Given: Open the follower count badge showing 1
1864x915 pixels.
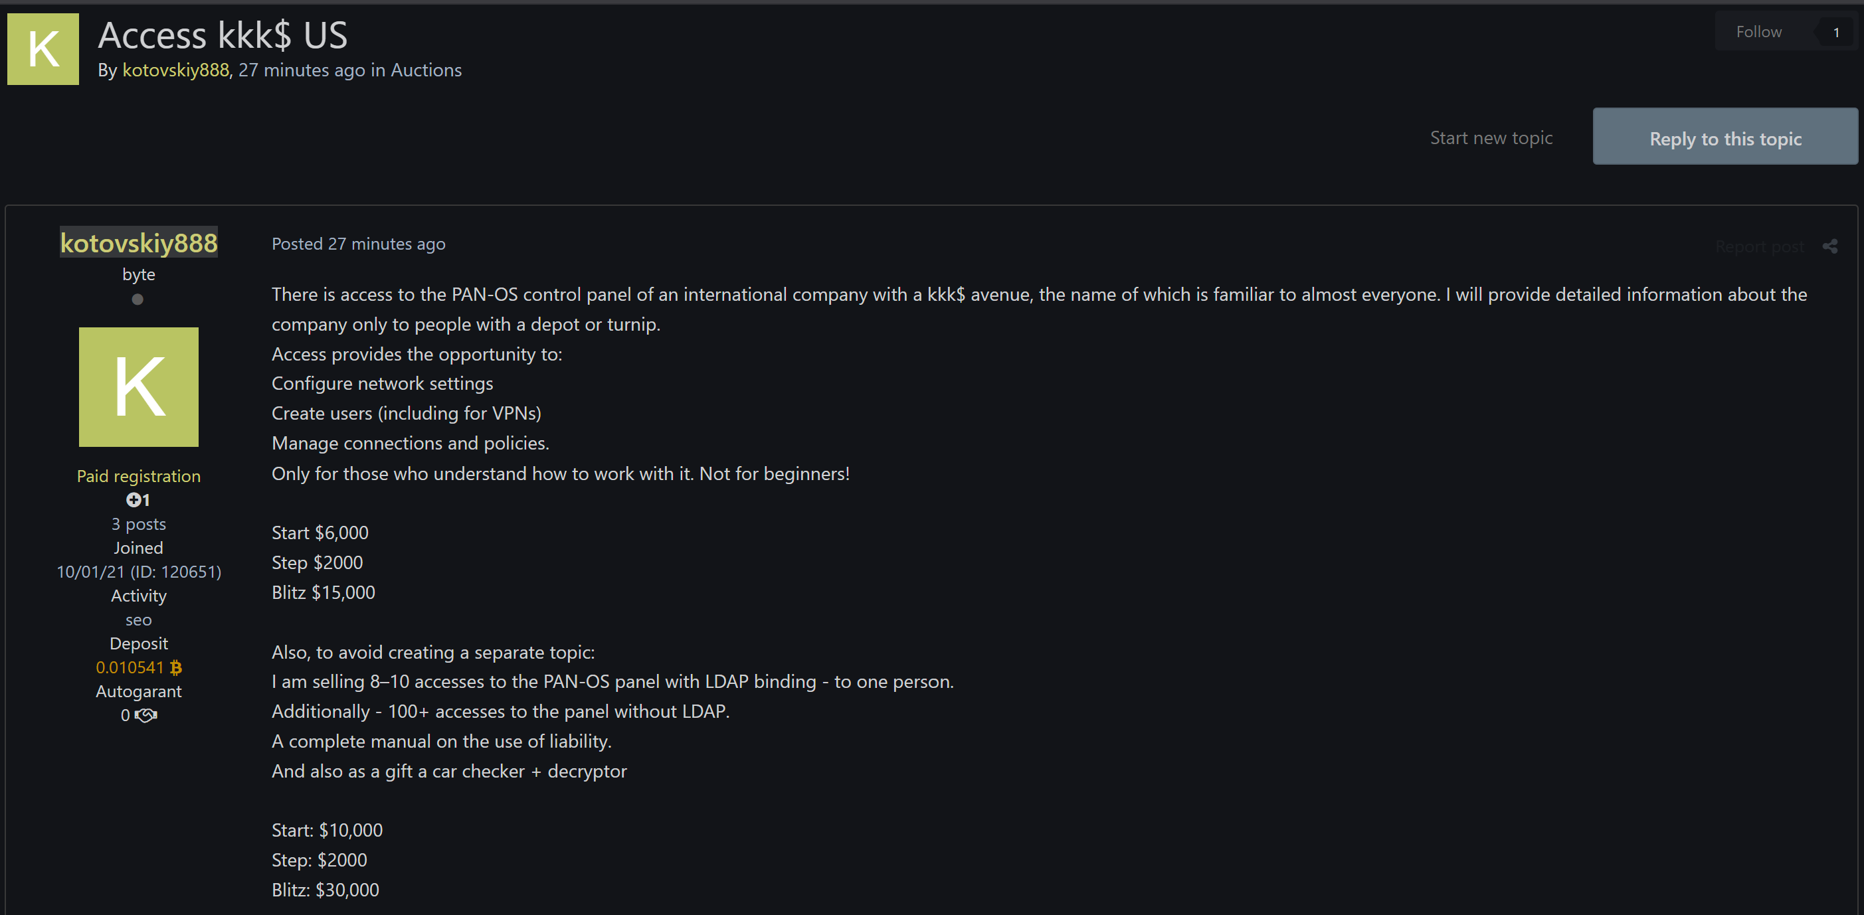Looking at the screenshot, I should point(1836,33).
